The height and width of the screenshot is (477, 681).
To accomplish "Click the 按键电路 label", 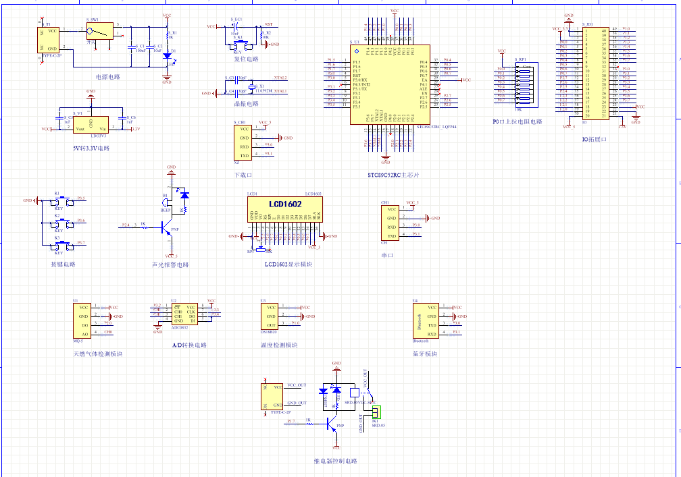I will [x=63, y=264].
